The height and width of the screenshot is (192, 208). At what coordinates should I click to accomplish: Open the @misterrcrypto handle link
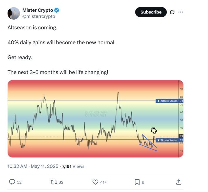pyautogui.click(x=39, y=16)
